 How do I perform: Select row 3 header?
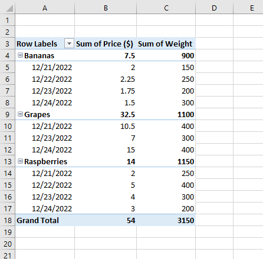click(8, 44)
